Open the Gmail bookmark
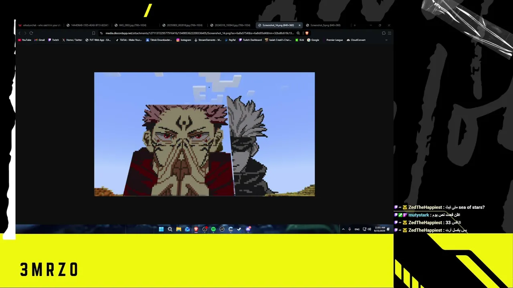Image resolution: width=513 pixels, height=288 pixels. (x=40, y=40)
